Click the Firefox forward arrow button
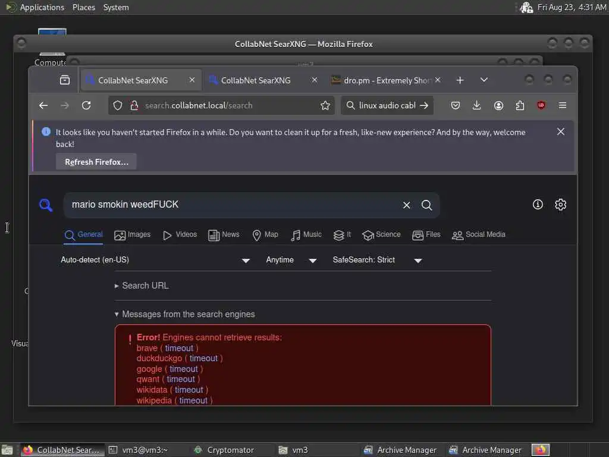Image resolution: width=609 pixels, height=457 pixels. [64, 105]
